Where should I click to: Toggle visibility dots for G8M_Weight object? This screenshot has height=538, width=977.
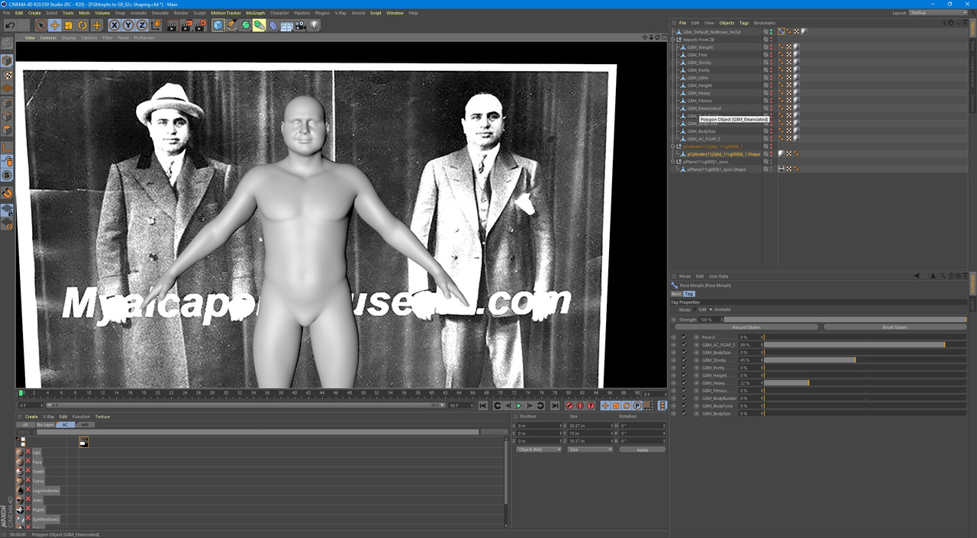771,47
